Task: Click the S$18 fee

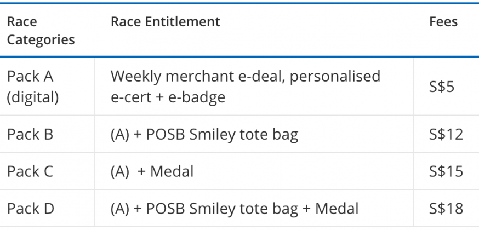Action: [x=446, y=209]
